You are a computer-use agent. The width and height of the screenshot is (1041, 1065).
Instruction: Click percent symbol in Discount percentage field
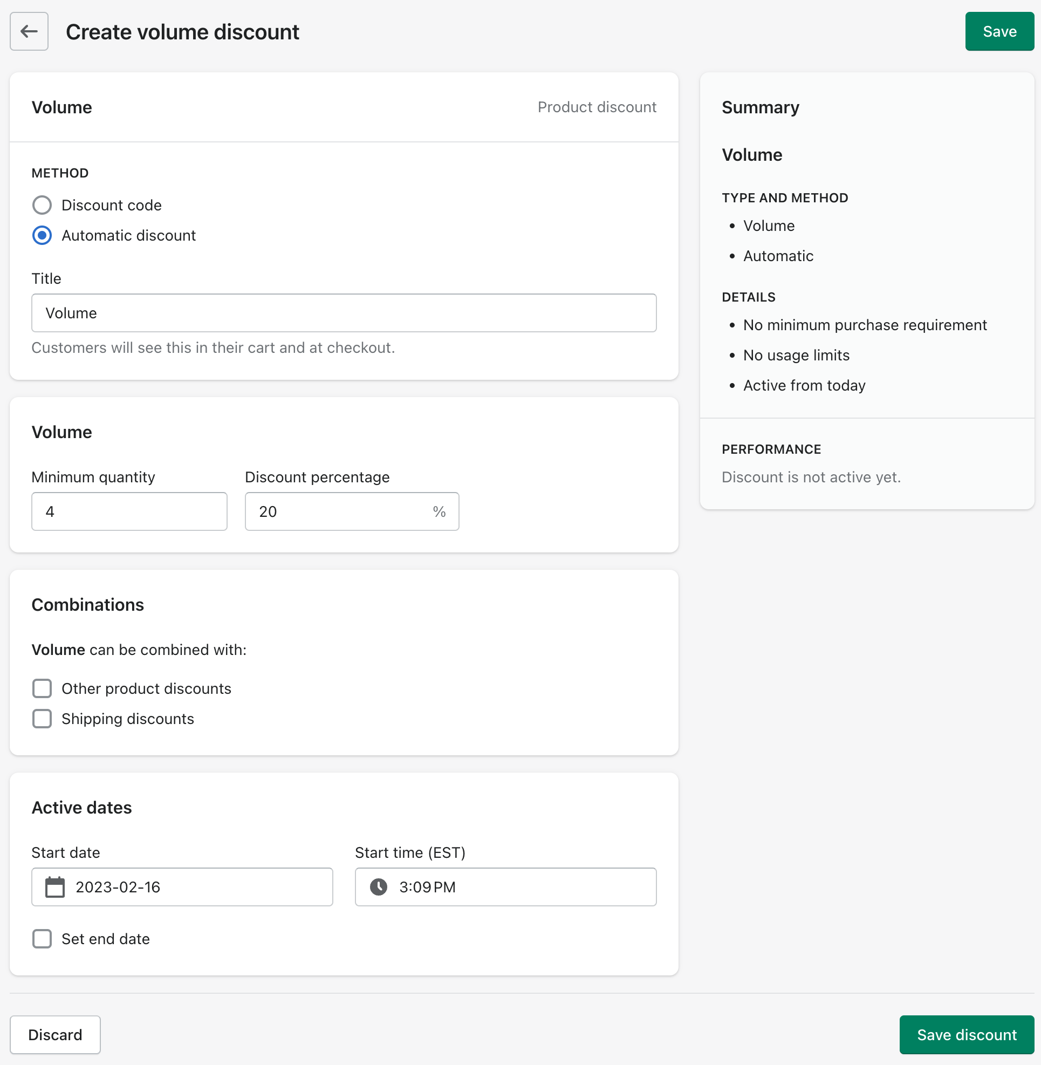(x=439, y=511)
